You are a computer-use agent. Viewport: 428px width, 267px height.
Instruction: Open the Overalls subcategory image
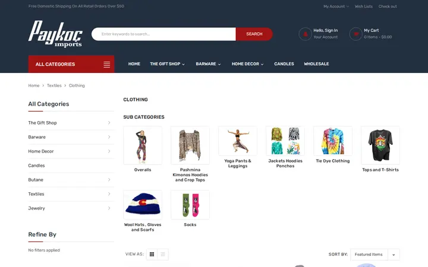143,145
